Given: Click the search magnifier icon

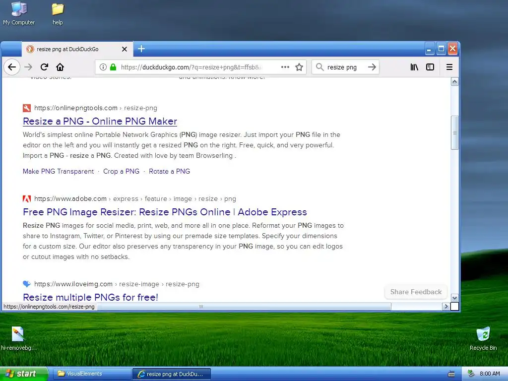Looking at the screenshot, I should pos(320,67).
